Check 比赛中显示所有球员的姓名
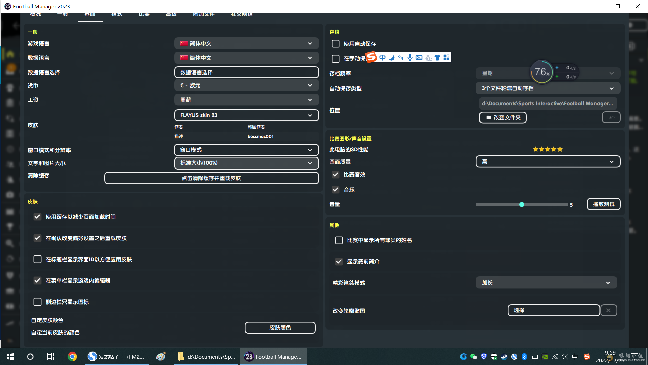The image size is (648, 365). pyautogui.click(x=339, y=240)
